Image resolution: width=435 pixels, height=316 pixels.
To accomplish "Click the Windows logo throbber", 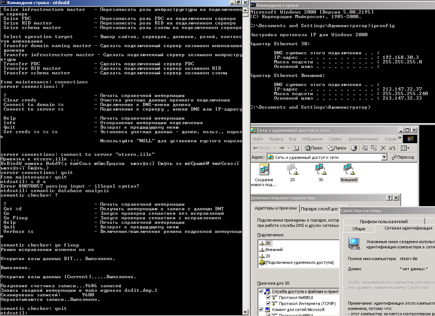I will 410,139.
